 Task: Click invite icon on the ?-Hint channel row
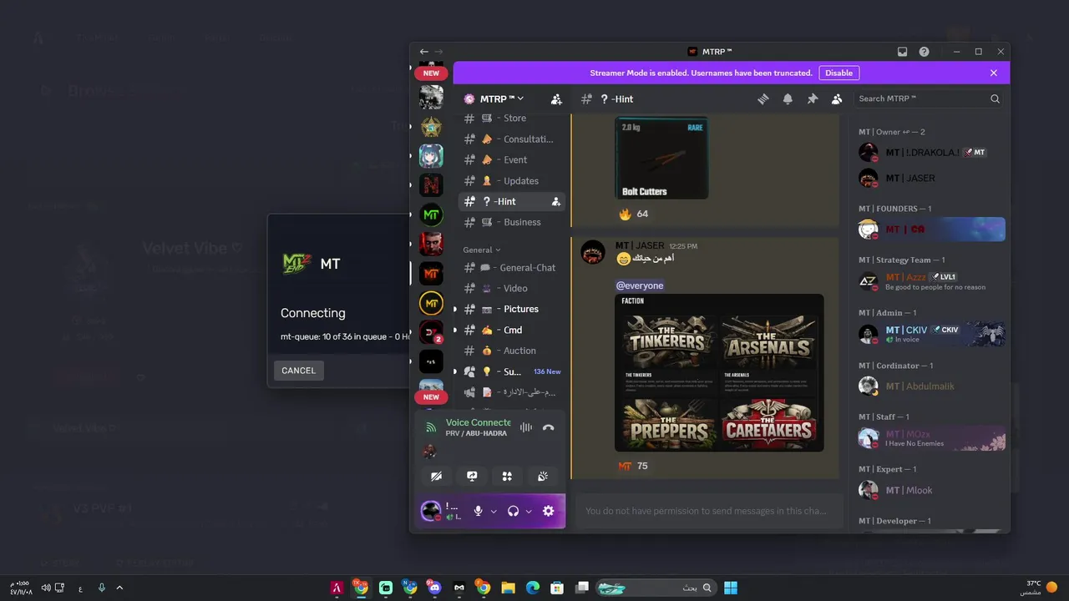[556, 202]
